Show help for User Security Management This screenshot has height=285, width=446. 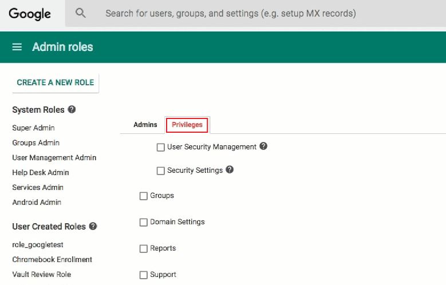(263, 146)
